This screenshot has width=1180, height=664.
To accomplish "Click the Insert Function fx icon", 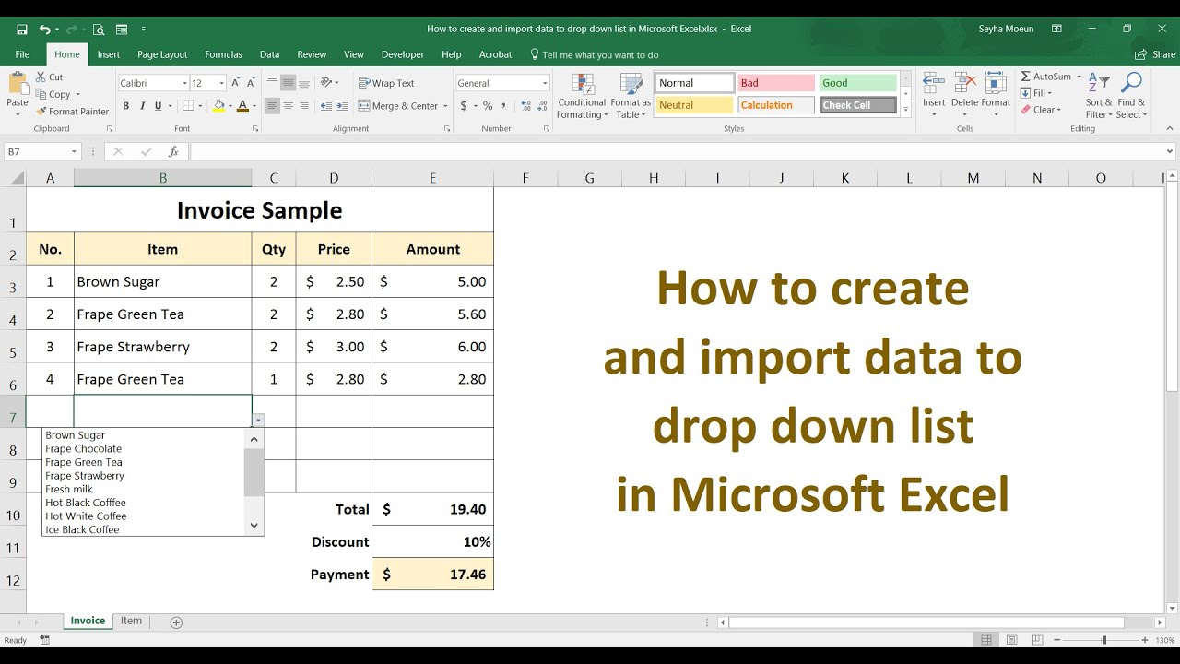I will pos(173,151).
